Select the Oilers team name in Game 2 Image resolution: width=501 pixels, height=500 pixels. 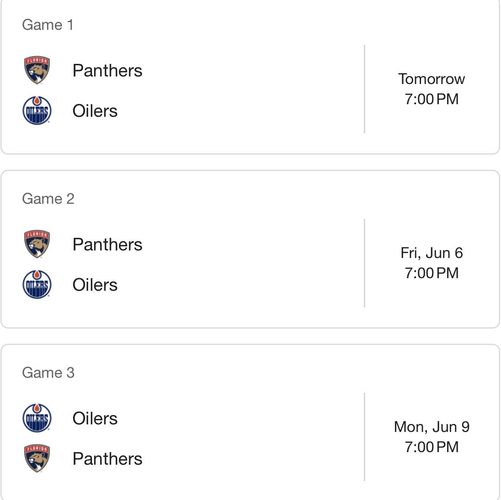coord(95,284)
